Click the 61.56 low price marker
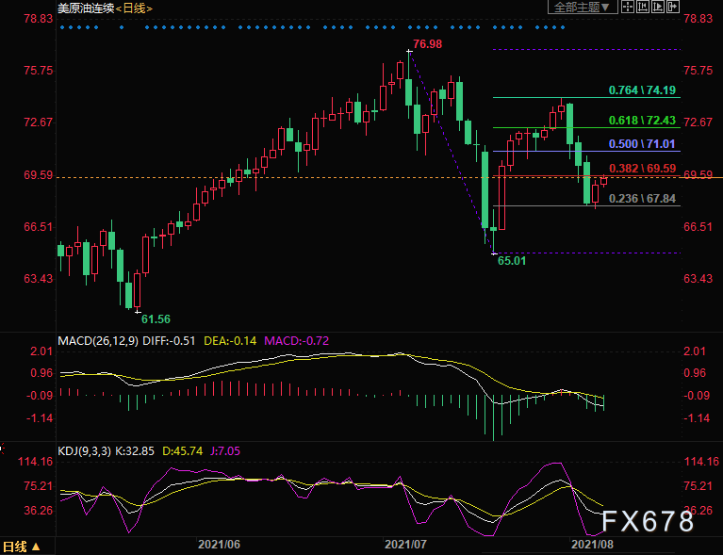 coord(156,319)
